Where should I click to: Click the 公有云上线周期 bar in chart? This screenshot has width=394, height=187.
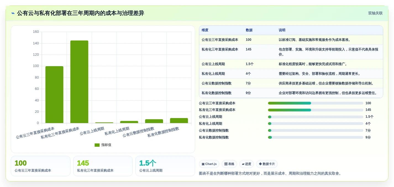[104, 123]
